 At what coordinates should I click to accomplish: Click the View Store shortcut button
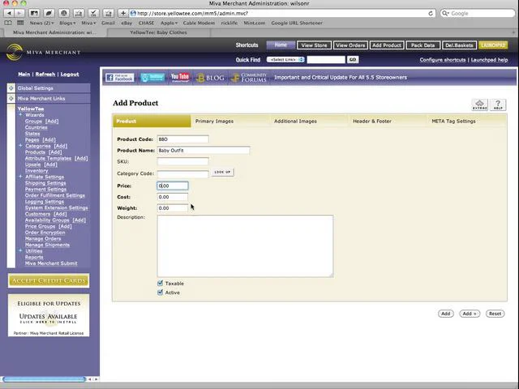pos(314,45)
